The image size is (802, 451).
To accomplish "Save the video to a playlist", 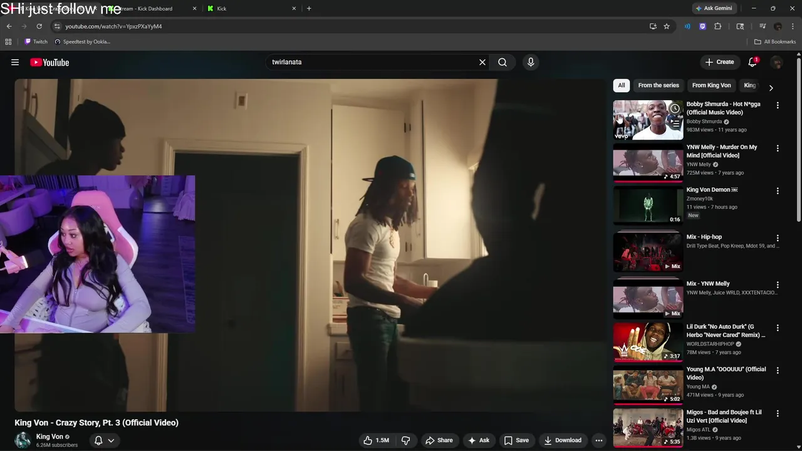I will point(517,440).
